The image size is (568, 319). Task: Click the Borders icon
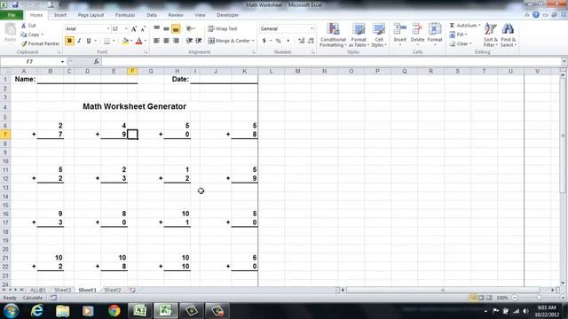[106, 41]
